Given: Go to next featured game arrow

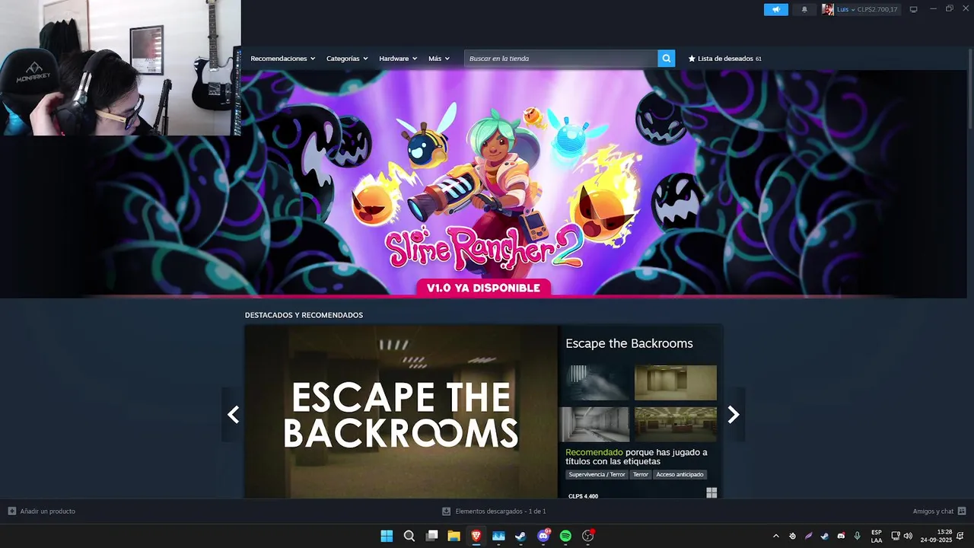Looking at the screenshot, I should pos(734,415).
